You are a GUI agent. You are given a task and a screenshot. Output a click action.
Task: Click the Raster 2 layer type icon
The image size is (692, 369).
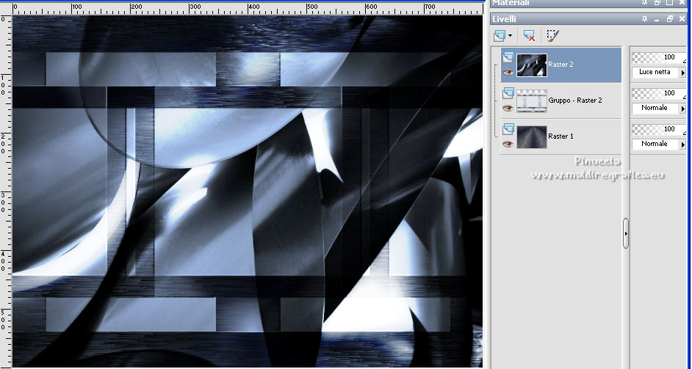pyautogui.click(x=508, y=57)
